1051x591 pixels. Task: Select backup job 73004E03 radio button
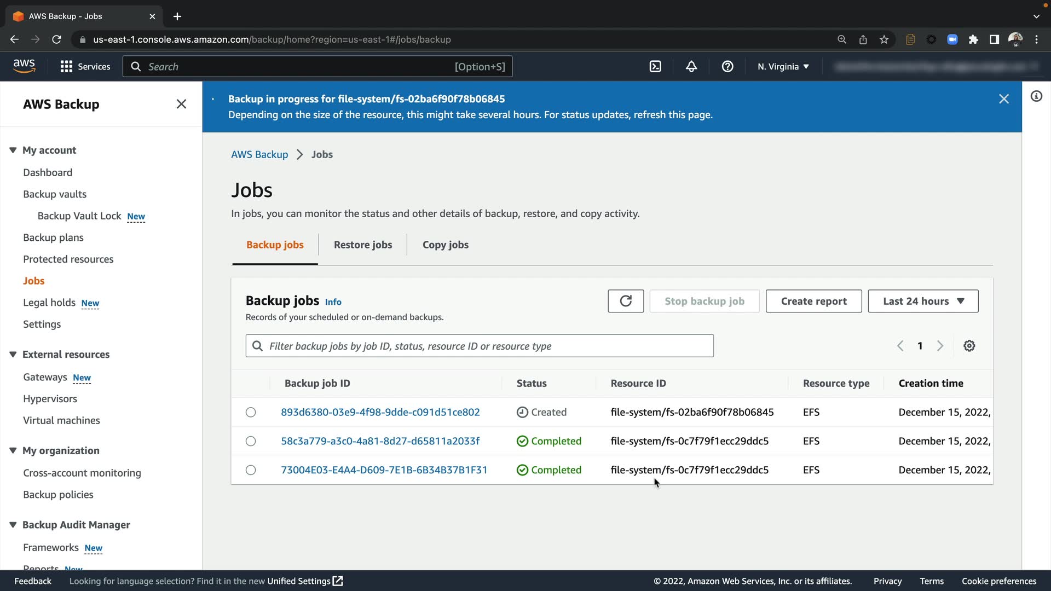coord(251,470)
